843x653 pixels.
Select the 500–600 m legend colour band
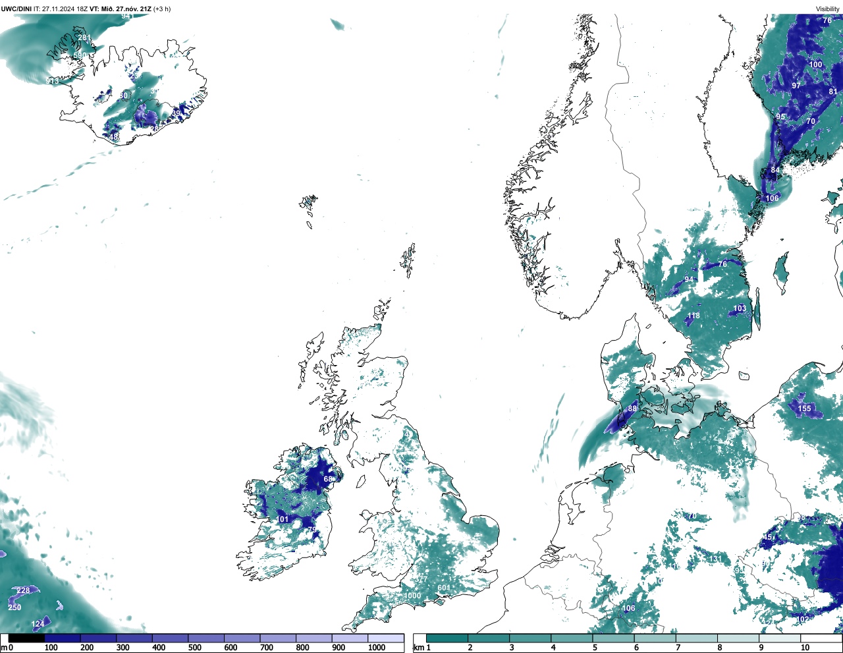tap(206, 639)
